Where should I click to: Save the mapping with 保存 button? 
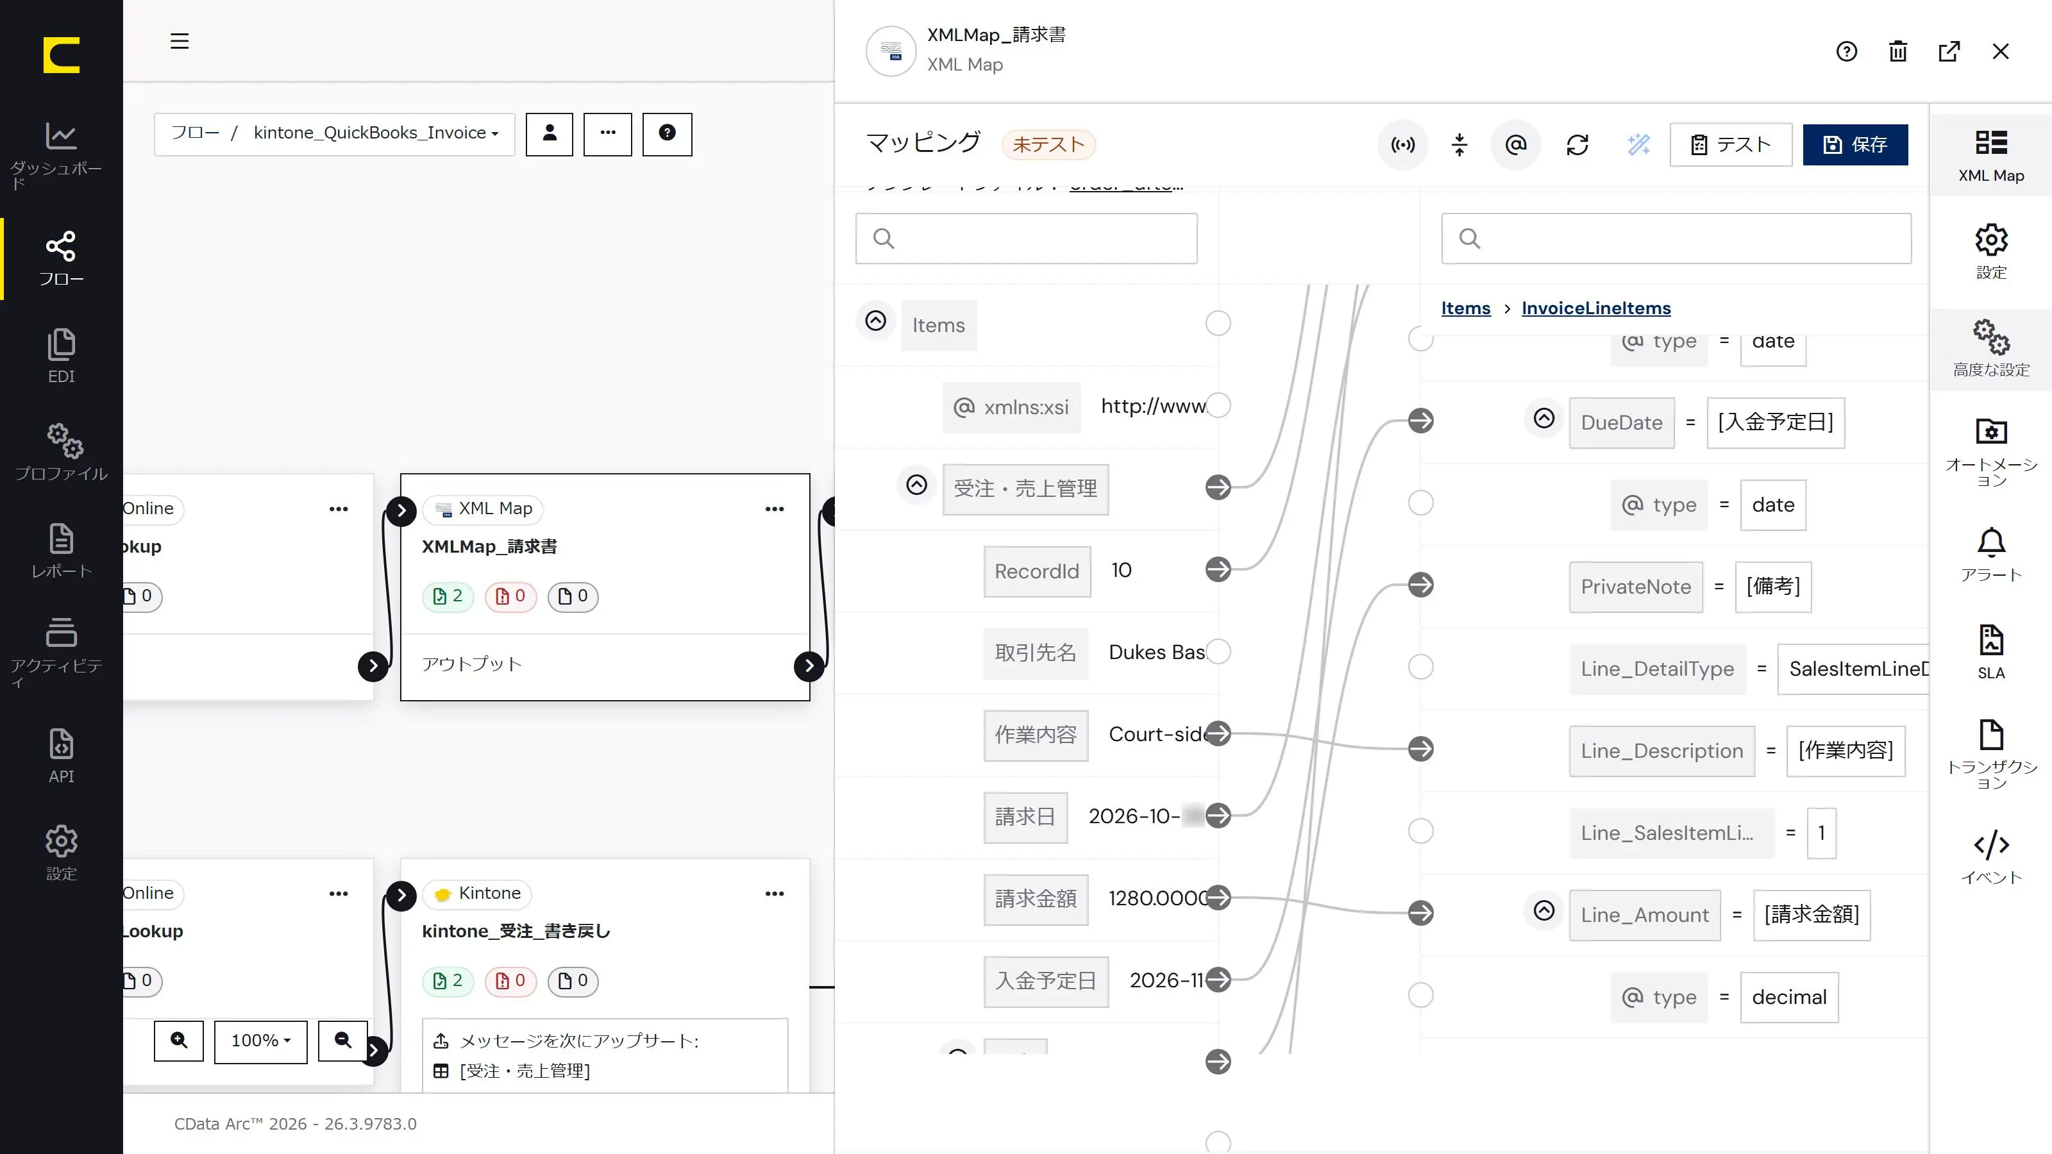coord(1855,145)
